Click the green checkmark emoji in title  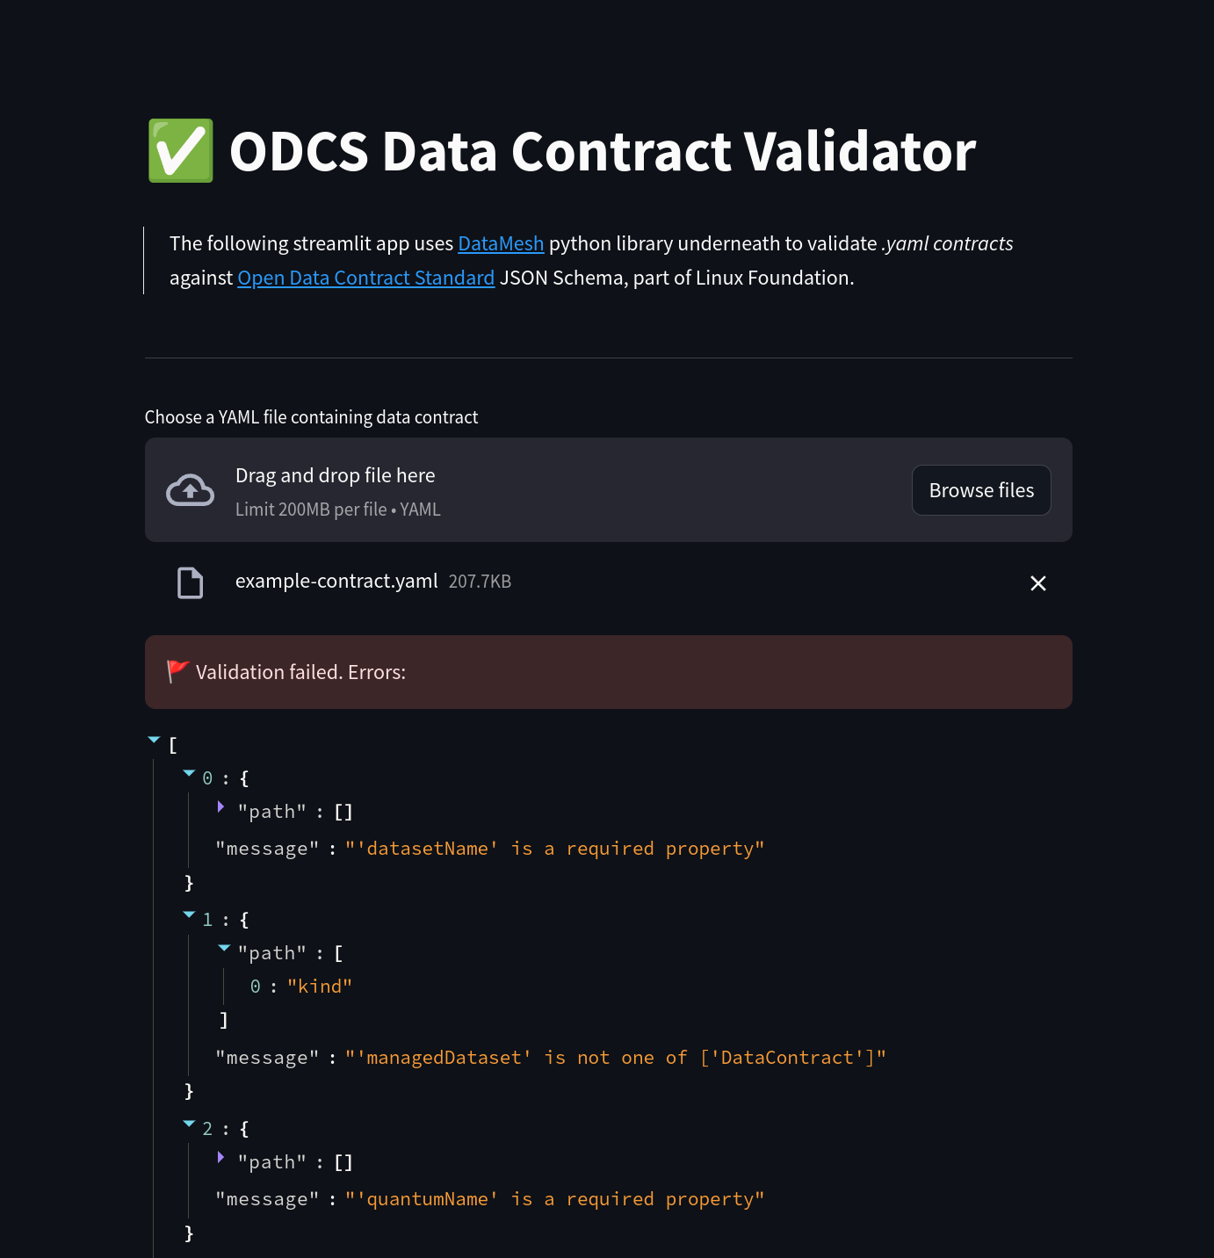coord(181,151)
